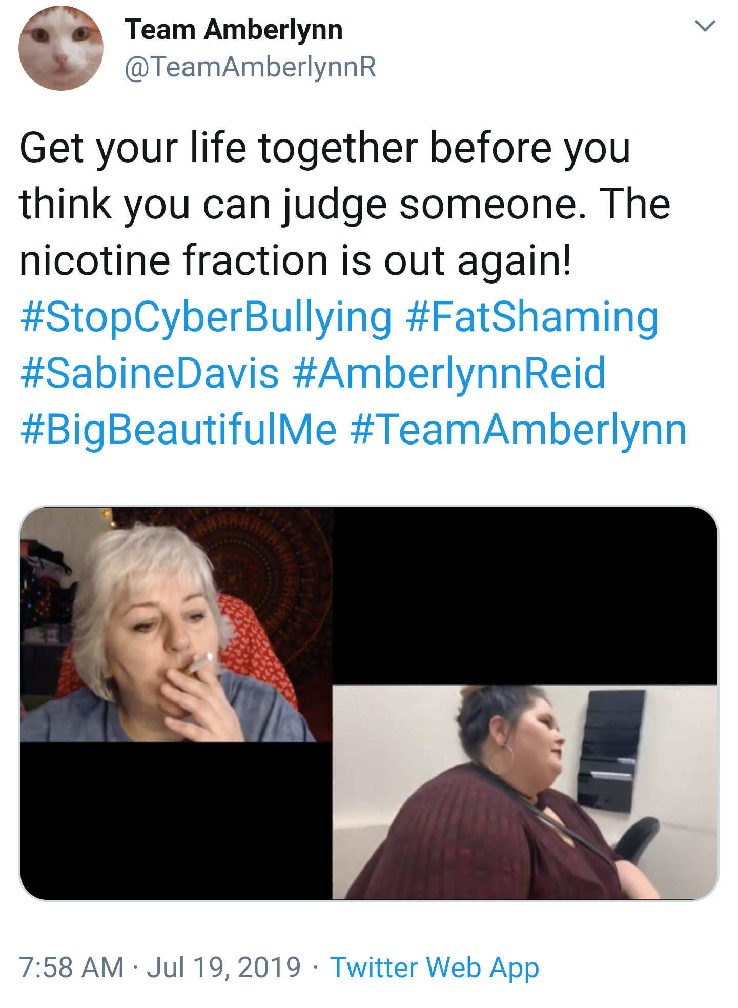The height and width of the screenshot is (1008, 738).
Task: Open the #TeamAmberlynn hashtag
Action: 519,430
